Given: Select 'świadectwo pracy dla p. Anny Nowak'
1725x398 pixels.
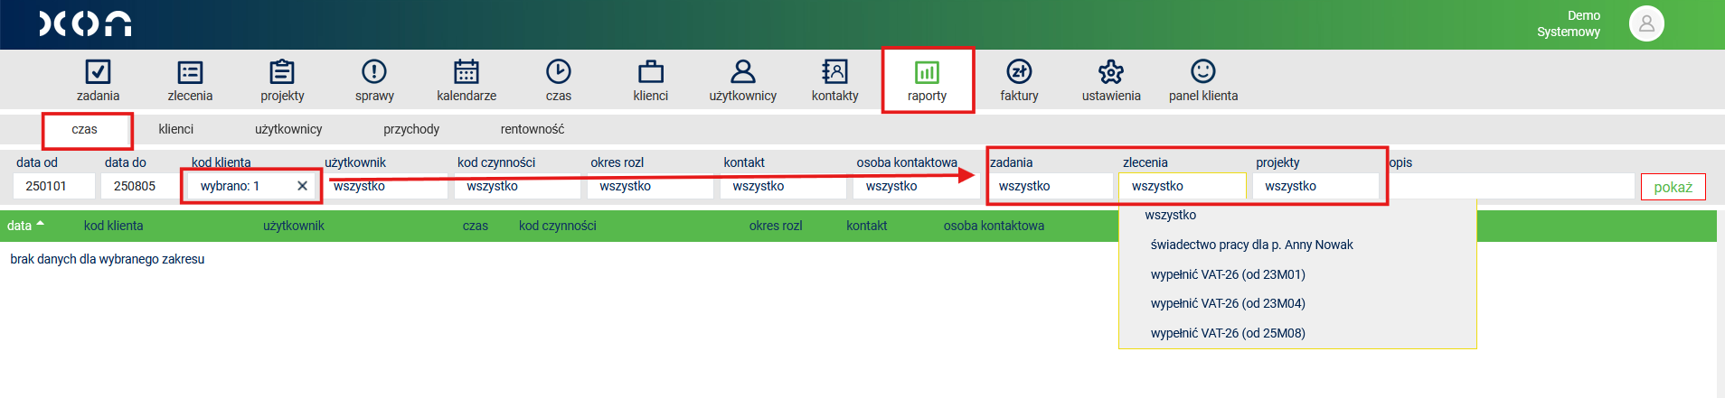Looking at the screenshot, I should [1251, 245].
